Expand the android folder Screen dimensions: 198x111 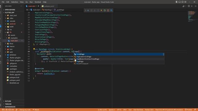(x=13, y=24)
